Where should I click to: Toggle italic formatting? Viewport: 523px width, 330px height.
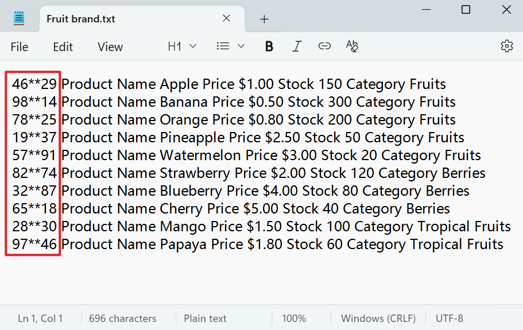click(x=297, y=46)
